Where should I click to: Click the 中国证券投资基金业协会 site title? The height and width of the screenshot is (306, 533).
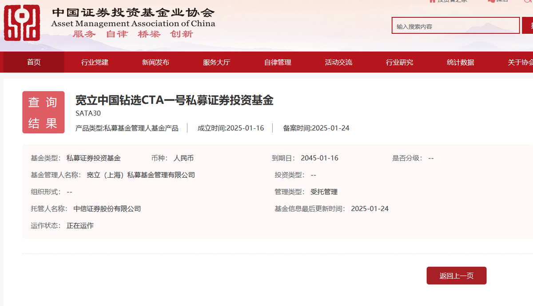click(133, 12)
